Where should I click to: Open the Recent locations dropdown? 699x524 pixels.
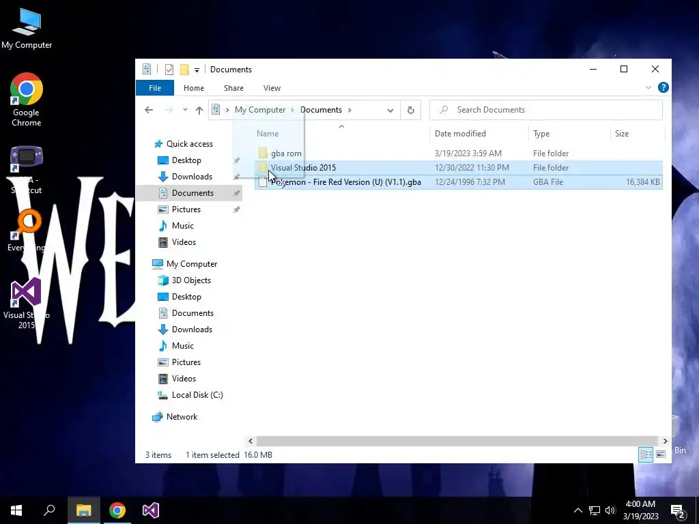click(x=185, y=110)
